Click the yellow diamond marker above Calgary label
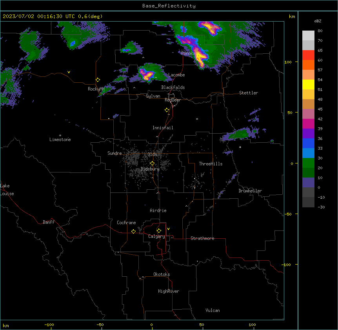This screenshot has width=338, height=330. click(159, 231)
